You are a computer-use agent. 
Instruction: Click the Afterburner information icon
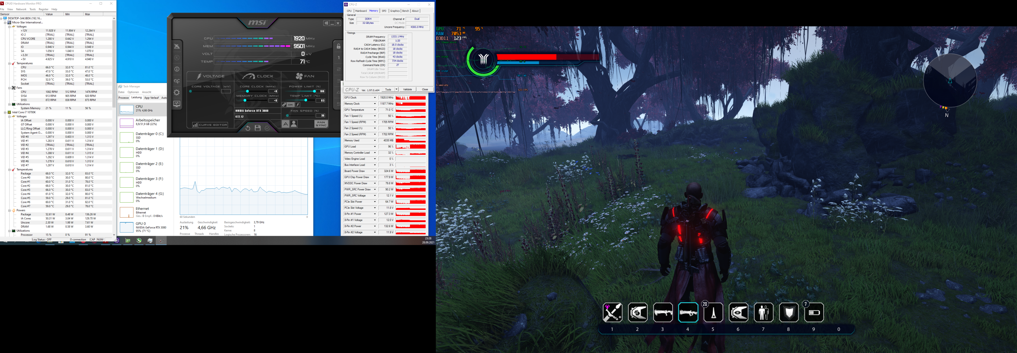coord(177,69)
